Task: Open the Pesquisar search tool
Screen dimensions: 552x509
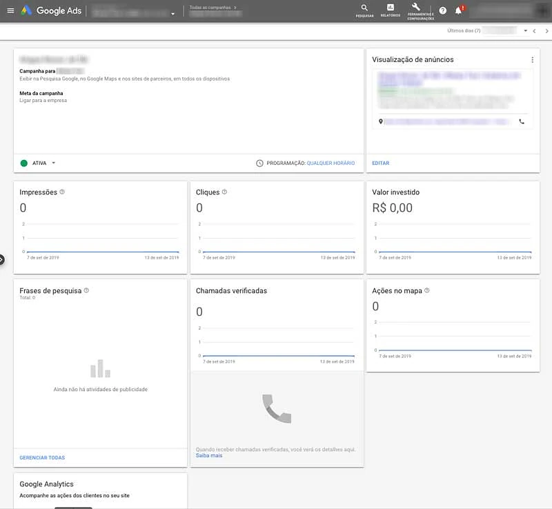Action: pos(364,10)
